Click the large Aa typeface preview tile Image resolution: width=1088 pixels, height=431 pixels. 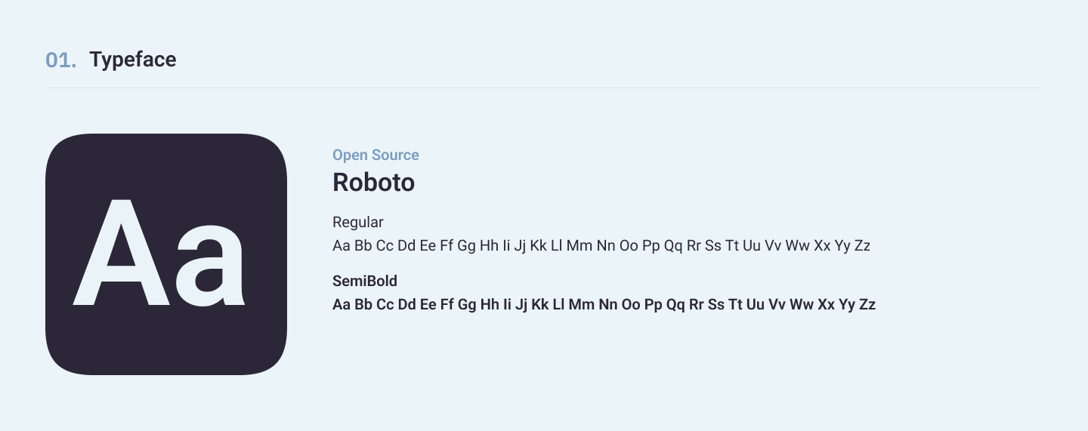click(166, 254)
